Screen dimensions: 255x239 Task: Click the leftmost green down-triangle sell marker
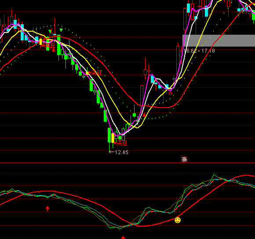pyautogui.click(x=50, y=31)
